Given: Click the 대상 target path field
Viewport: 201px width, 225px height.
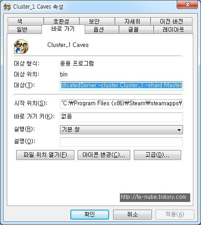Looking at the screenshot, I should (x=121, y=86).
